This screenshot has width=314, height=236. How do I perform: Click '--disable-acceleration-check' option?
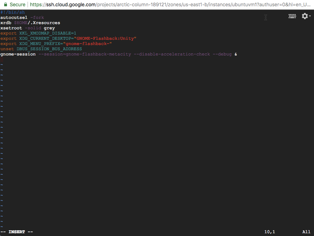[172, 54]
